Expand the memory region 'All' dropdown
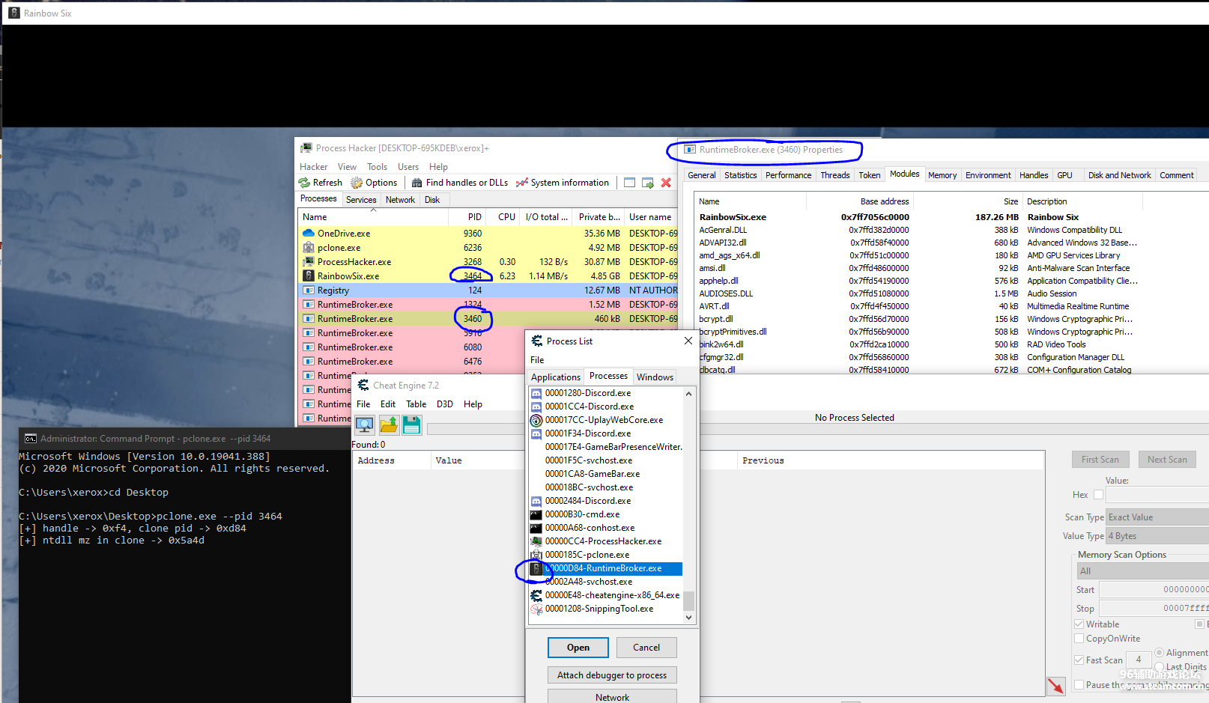The width and height of the screenshot is (1209, 703). [x=1142, y=571]
